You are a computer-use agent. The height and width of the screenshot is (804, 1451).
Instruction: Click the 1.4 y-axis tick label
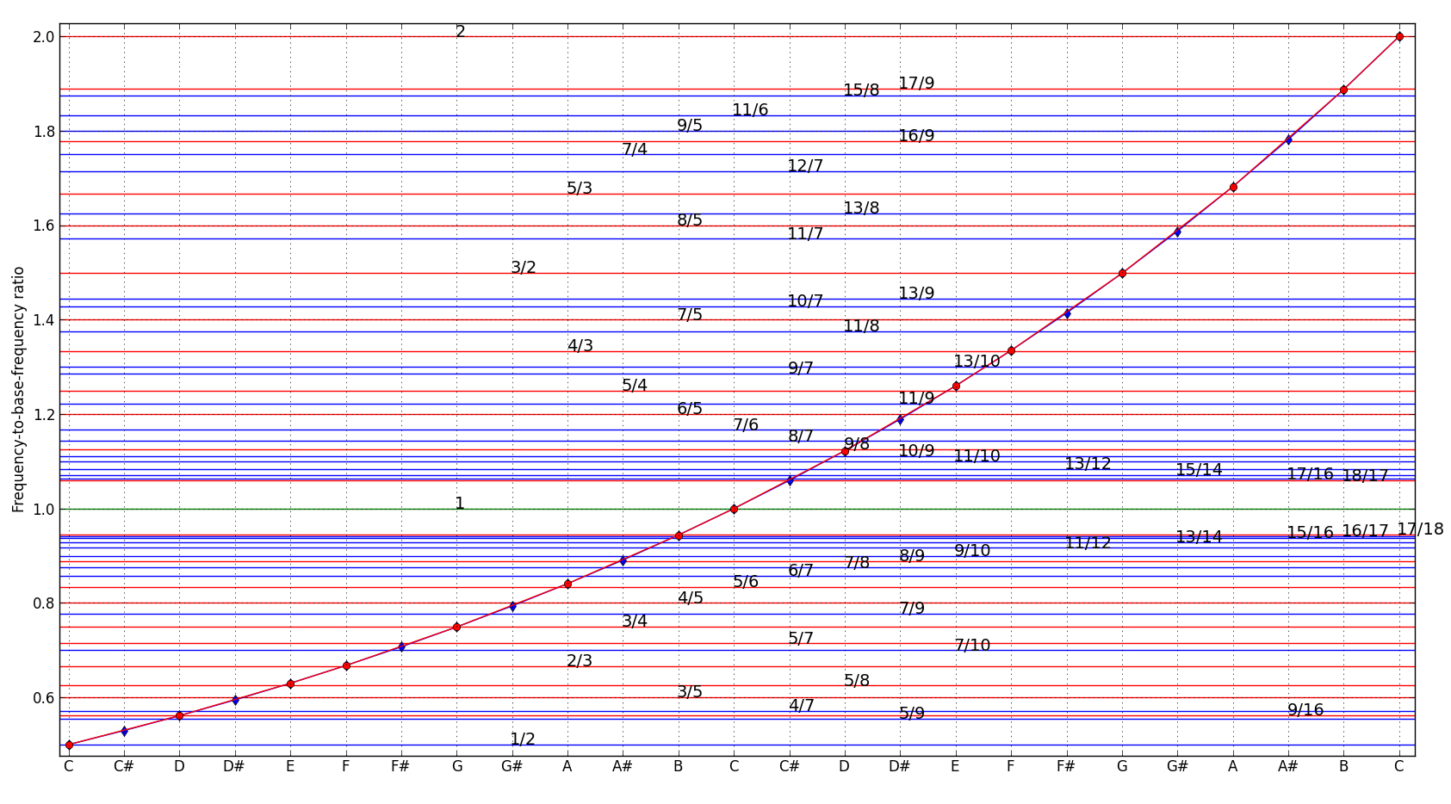[44, 320]
